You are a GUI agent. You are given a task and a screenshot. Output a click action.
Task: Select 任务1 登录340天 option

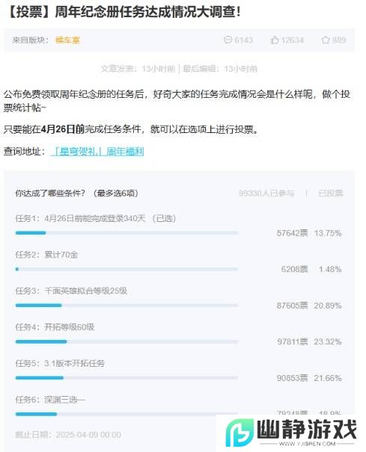pos(96,218)
